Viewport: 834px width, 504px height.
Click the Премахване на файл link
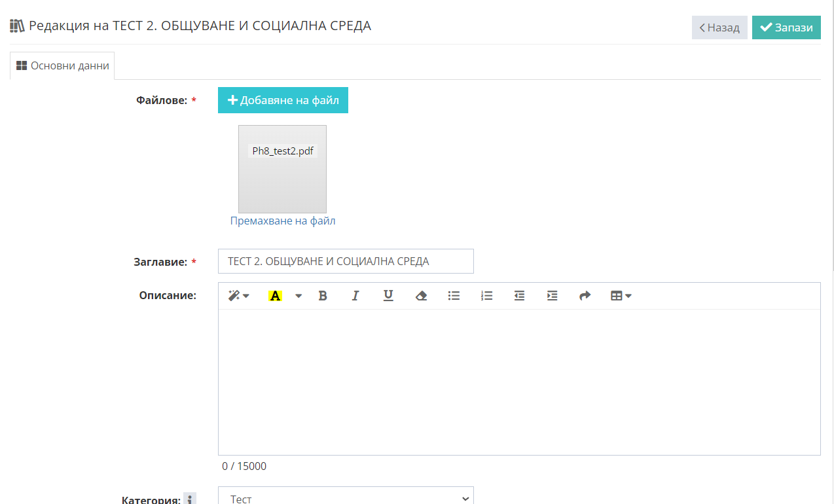(283, 221)
